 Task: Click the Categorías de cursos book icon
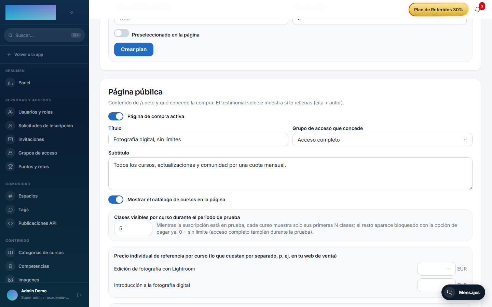[11, 253]
